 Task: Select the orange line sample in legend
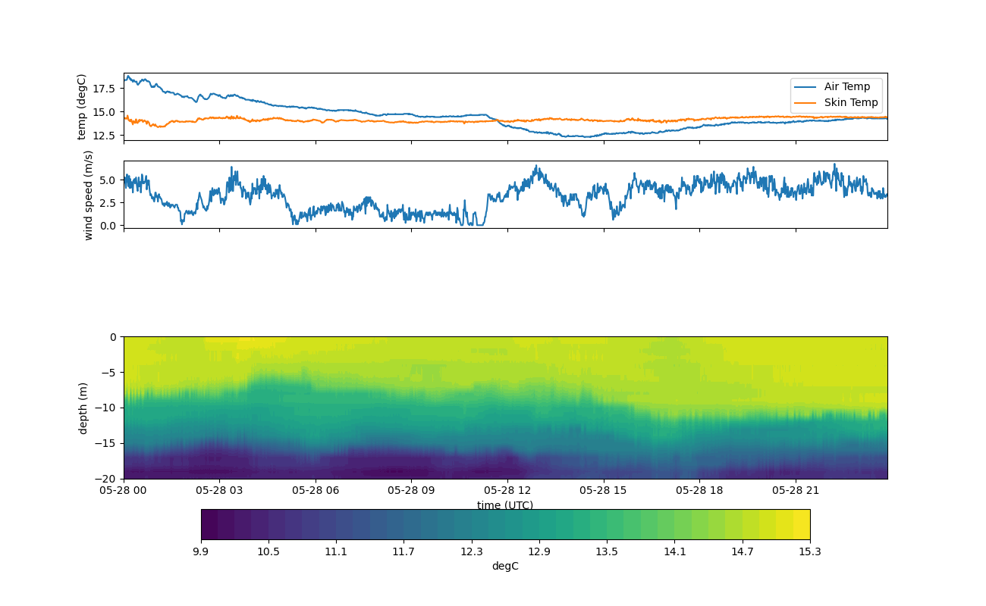pos(807,103)
